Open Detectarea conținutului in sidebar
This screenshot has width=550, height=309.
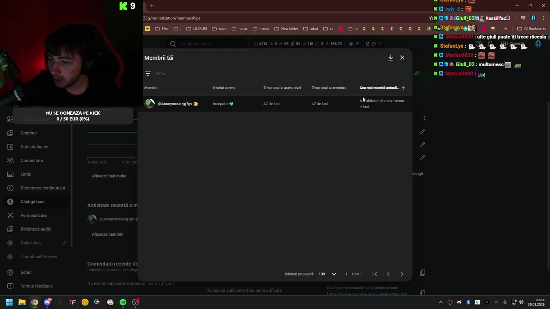tap(43, 188)
